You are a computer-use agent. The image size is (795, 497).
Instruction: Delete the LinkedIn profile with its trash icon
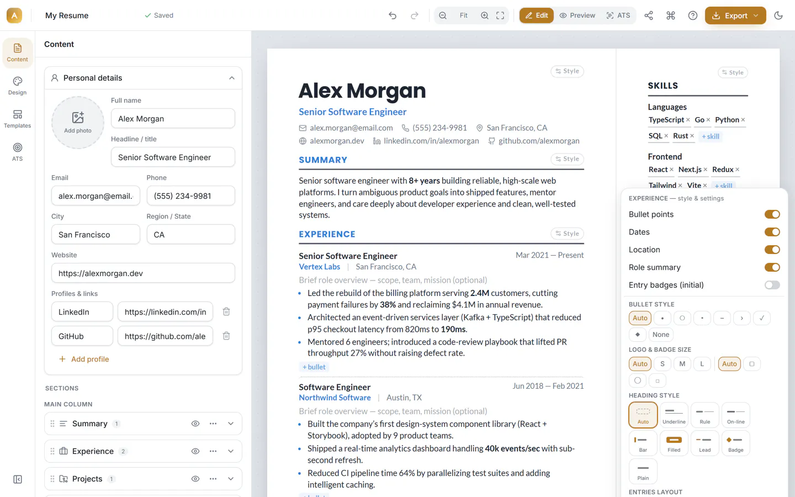226,311
